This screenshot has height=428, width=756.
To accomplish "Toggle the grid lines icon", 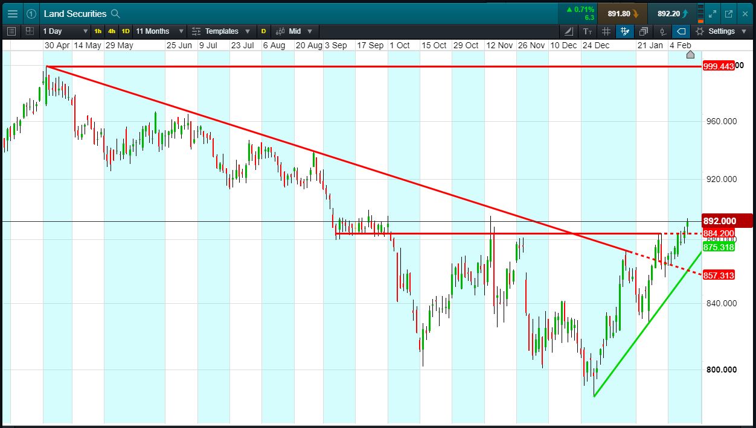I will click(x=606, y=31).
